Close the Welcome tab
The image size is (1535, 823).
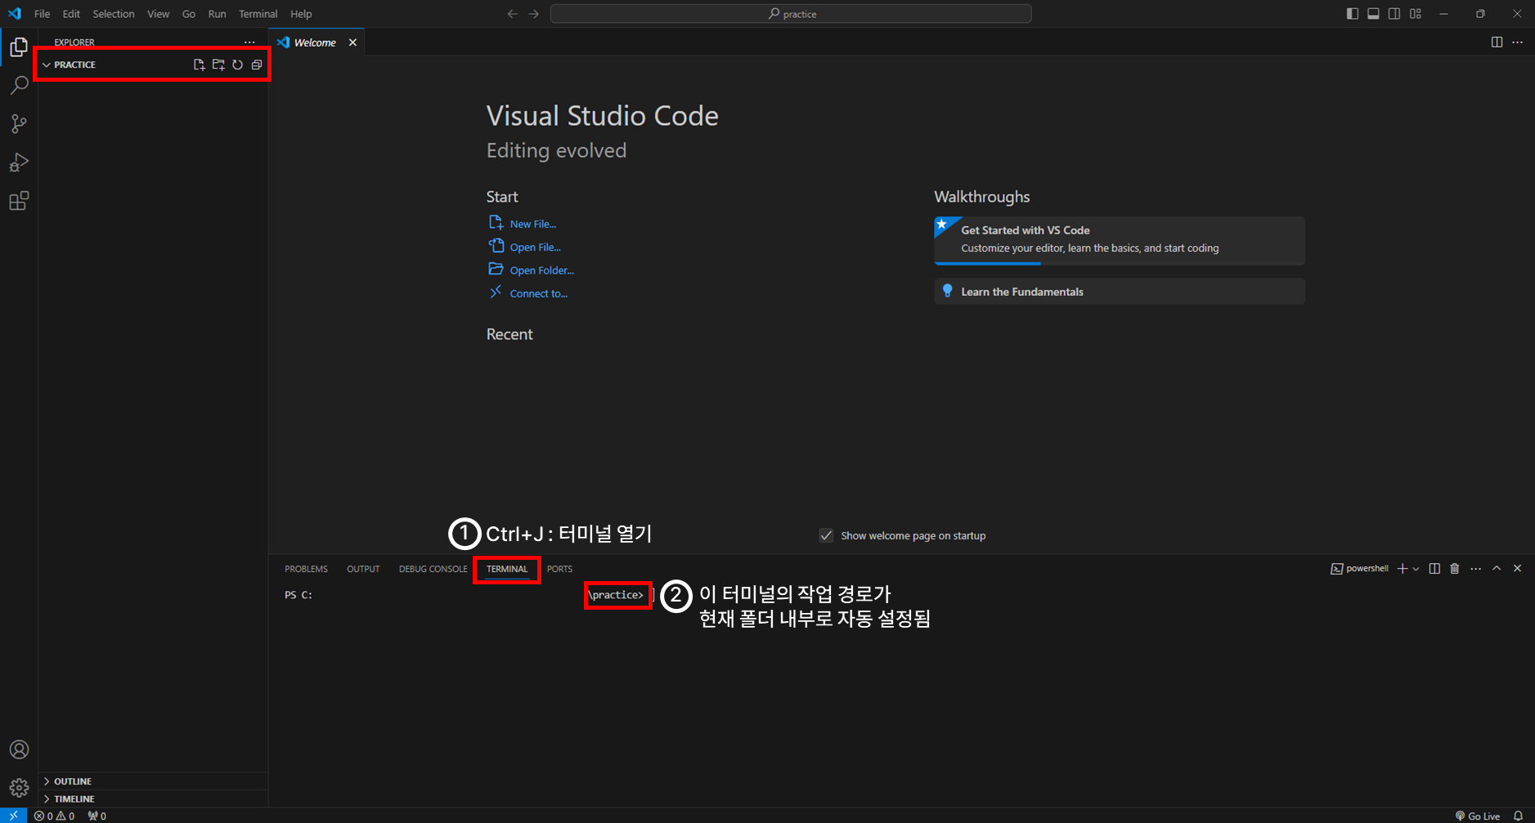tap(352, 42)
